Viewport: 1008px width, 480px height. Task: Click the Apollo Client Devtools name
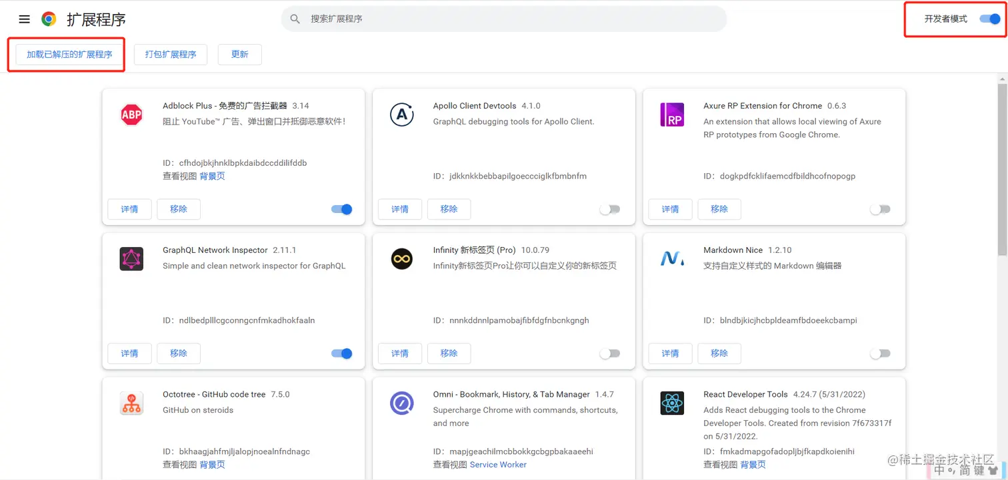click(475, 106)
